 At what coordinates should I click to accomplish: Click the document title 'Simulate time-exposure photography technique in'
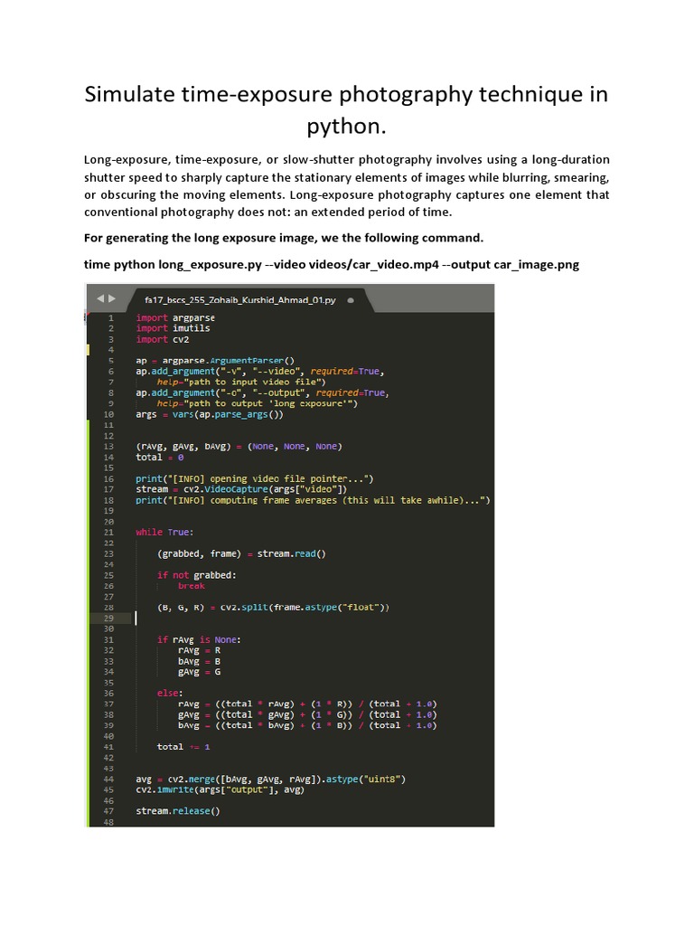(346, 94)
